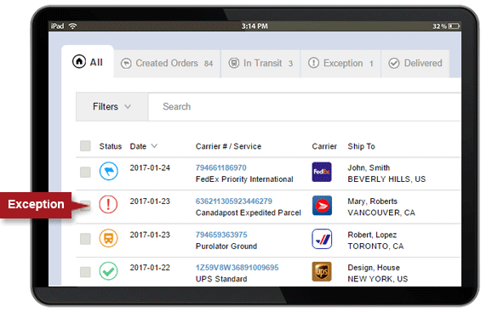The width and height of the screenshot is (498, 312).
Task: Click the battery indicator in status bar
Action: point(454,26)
